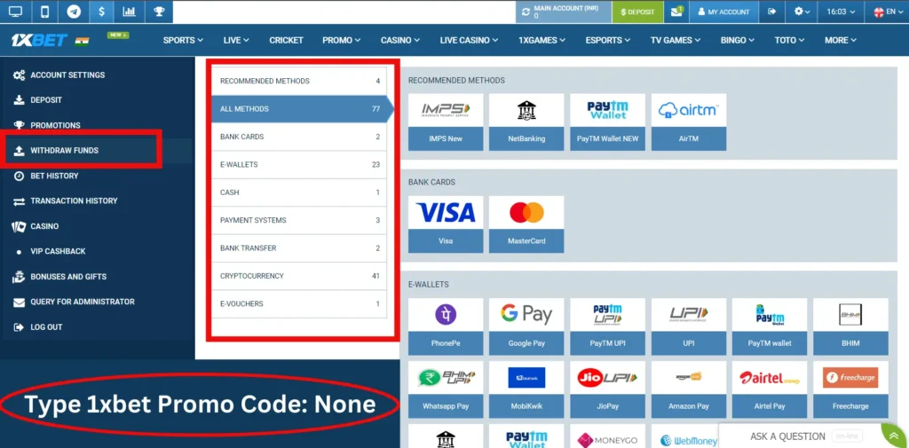Open the Bingo menu

click(738, 41)
